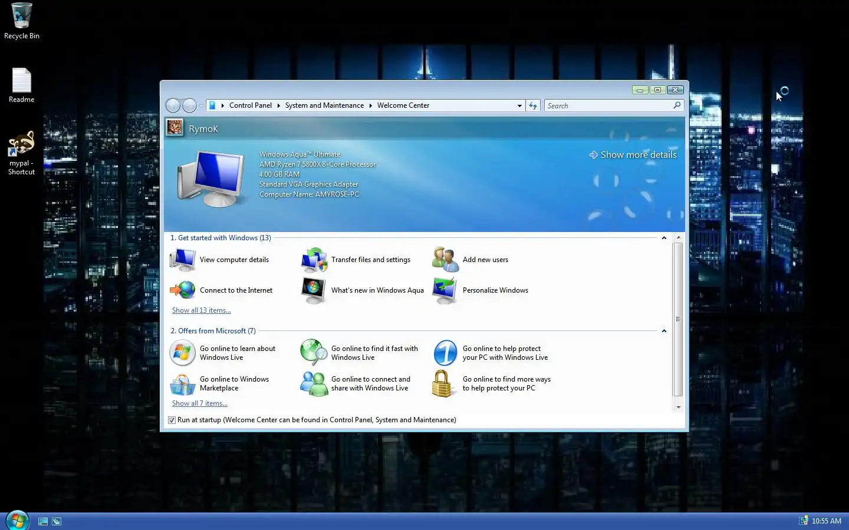This screenshot has width=849, height=530.
Task: Open the View computer details icon
Action: tap(182, 260)
